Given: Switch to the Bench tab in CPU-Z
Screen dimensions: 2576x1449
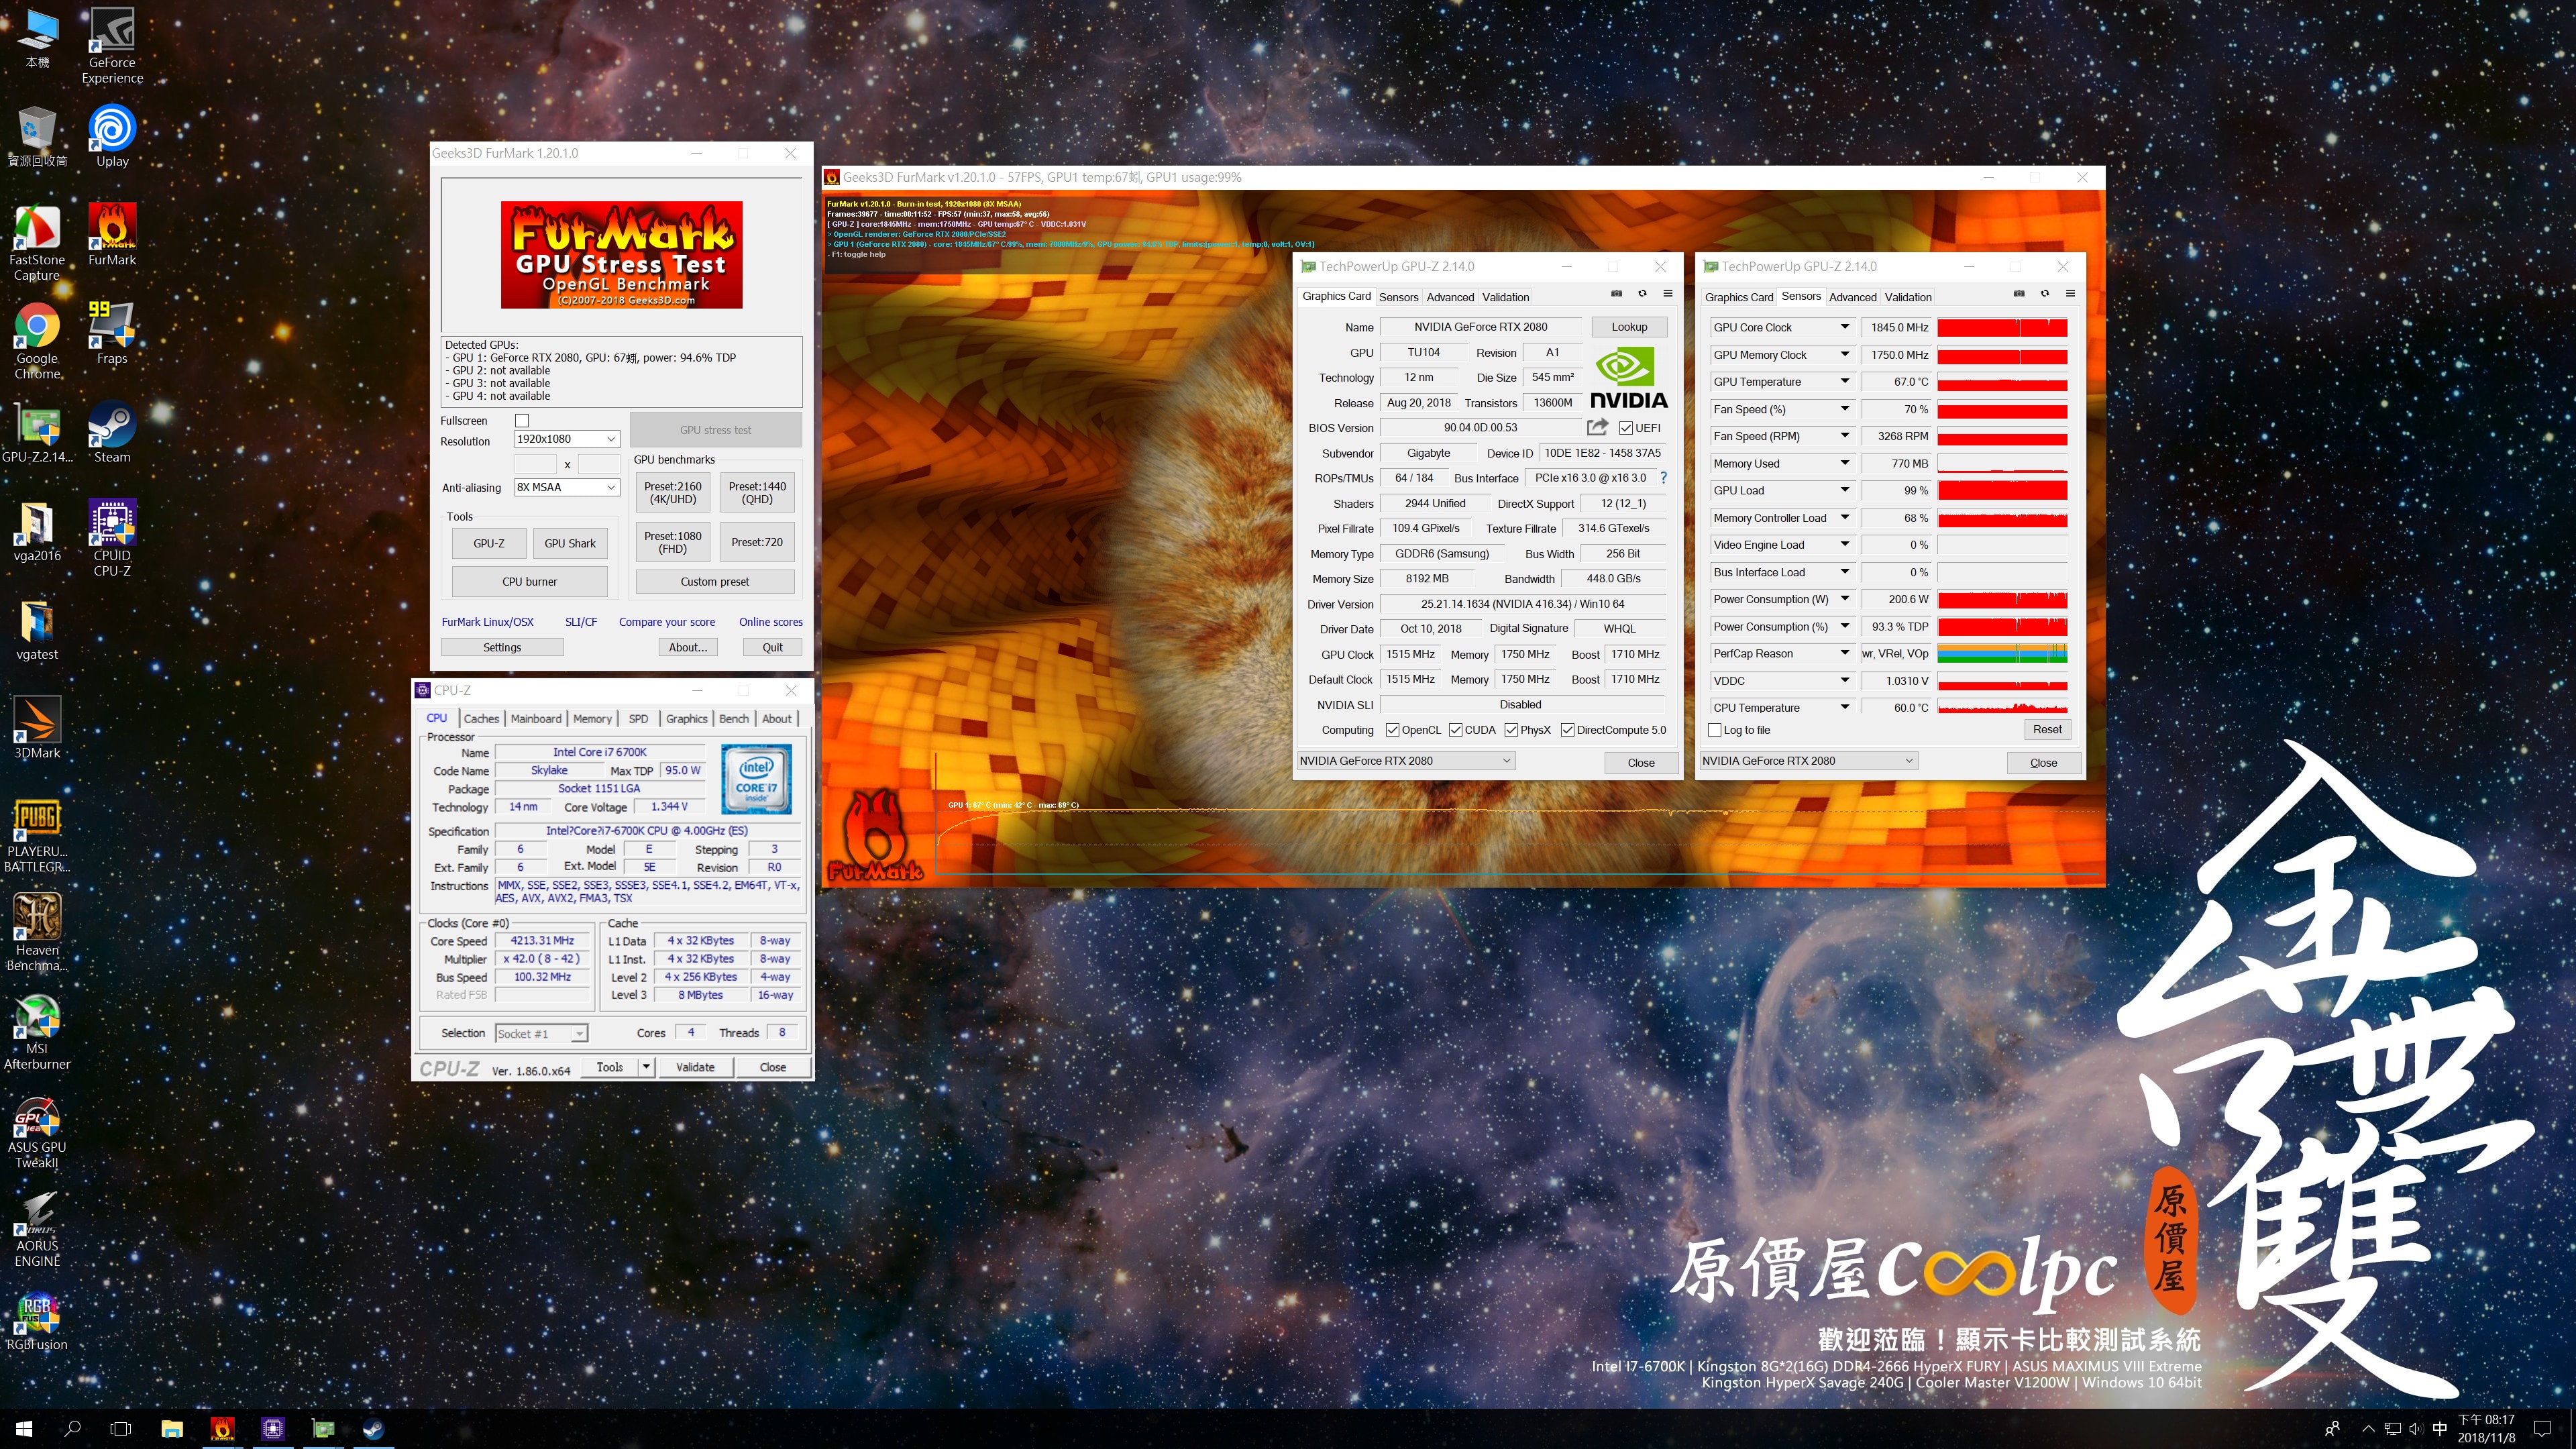Looking at the screenshot, I should [733, 719].
